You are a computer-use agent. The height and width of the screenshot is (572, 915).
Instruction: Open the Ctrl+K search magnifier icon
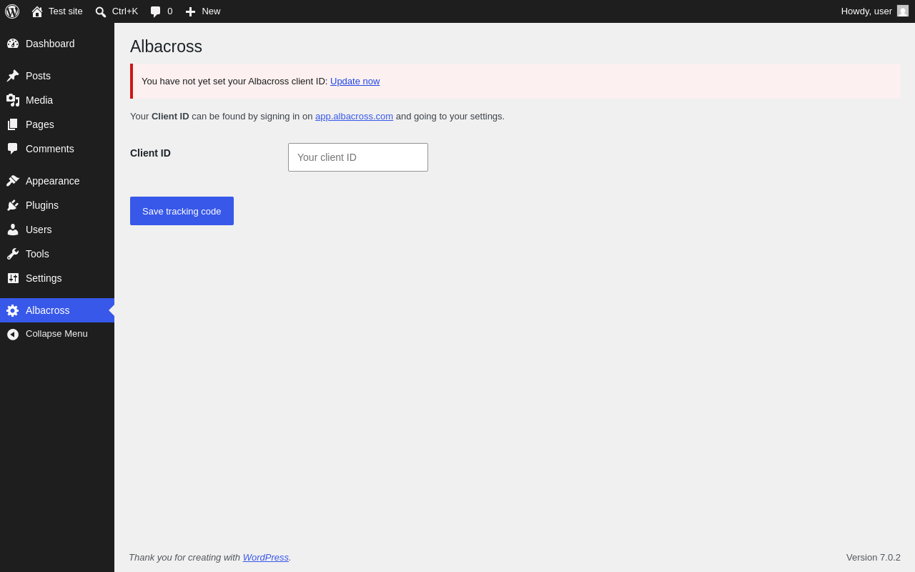(x=101, y=11)
